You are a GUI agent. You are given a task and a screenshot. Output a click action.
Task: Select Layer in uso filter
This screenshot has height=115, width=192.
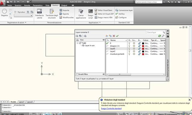pyautogui.click(x=90, y=46)
